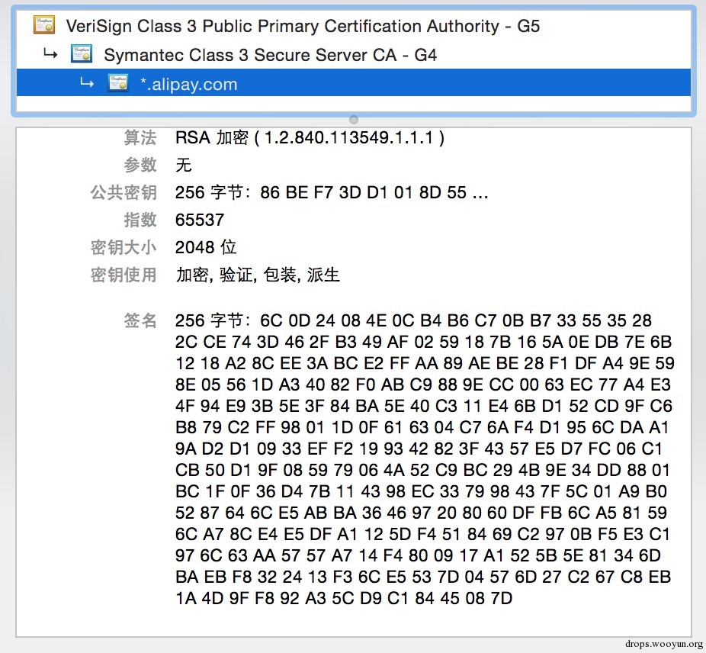Click the 指数 label
The image size is (706, 653).
click(x=140, y=220)
